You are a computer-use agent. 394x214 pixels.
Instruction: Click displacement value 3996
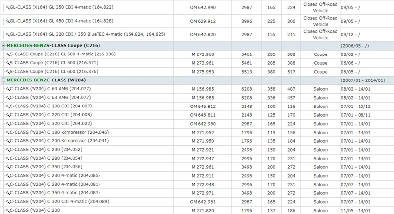pyautogui.click(x=247, y=21)
